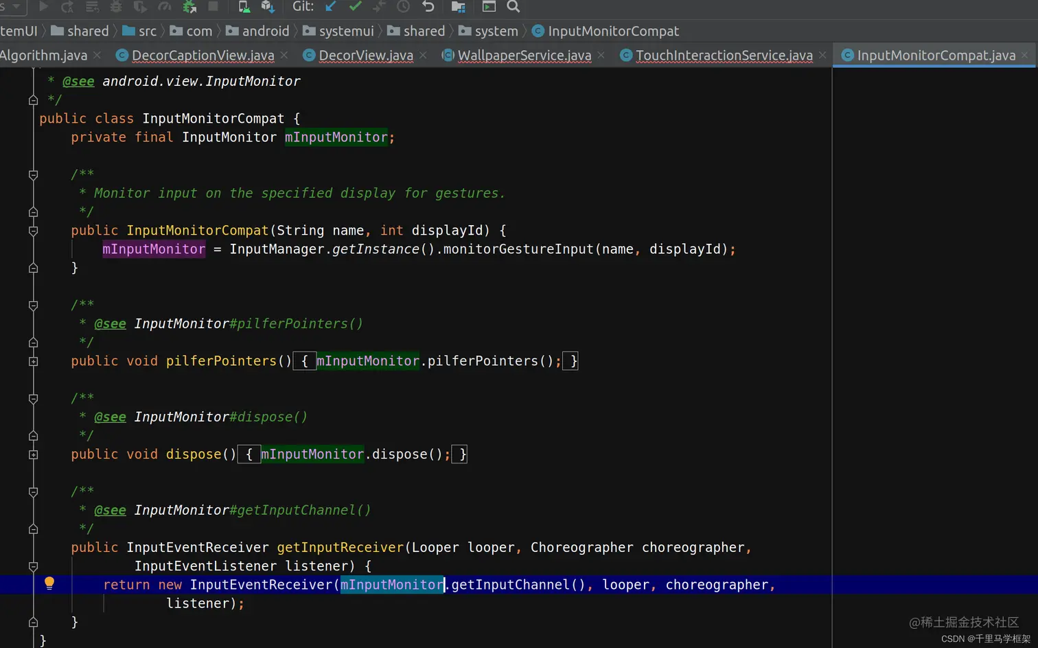Click the InputMonitorCompat breadcrumb item

605,31
